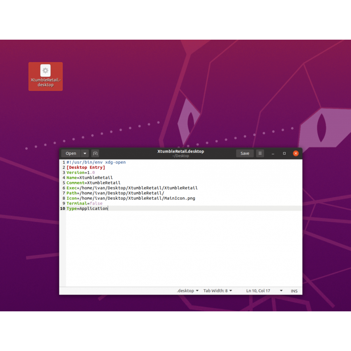This screenshot has height=351, width=351.
Task: Toggle the INS insert mode indicator
Action: 294,291
